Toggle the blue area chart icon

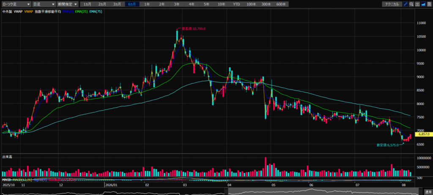[x=423, y=4]
